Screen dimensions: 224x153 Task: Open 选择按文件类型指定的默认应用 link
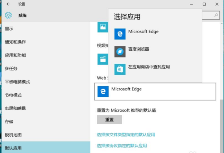pos(126,135)
